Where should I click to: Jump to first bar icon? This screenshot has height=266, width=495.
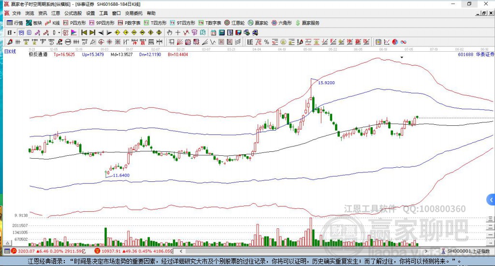(84, 32)
